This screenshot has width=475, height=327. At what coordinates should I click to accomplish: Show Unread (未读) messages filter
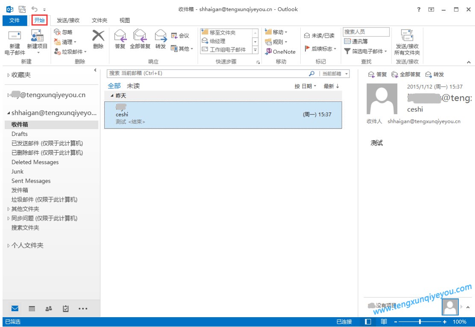coord(133,86)
